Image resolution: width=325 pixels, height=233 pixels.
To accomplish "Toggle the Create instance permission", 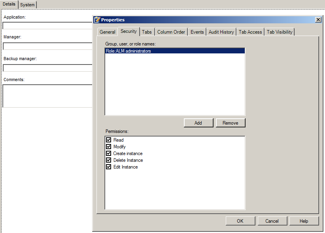I will pyautogui.click(x=108, y=153).
